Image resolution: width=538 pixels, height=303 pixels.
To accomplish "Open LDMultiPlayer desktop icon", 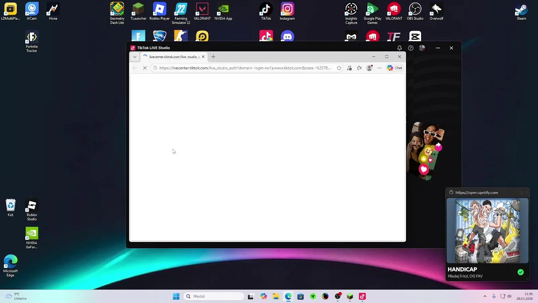I will point(11,12).
